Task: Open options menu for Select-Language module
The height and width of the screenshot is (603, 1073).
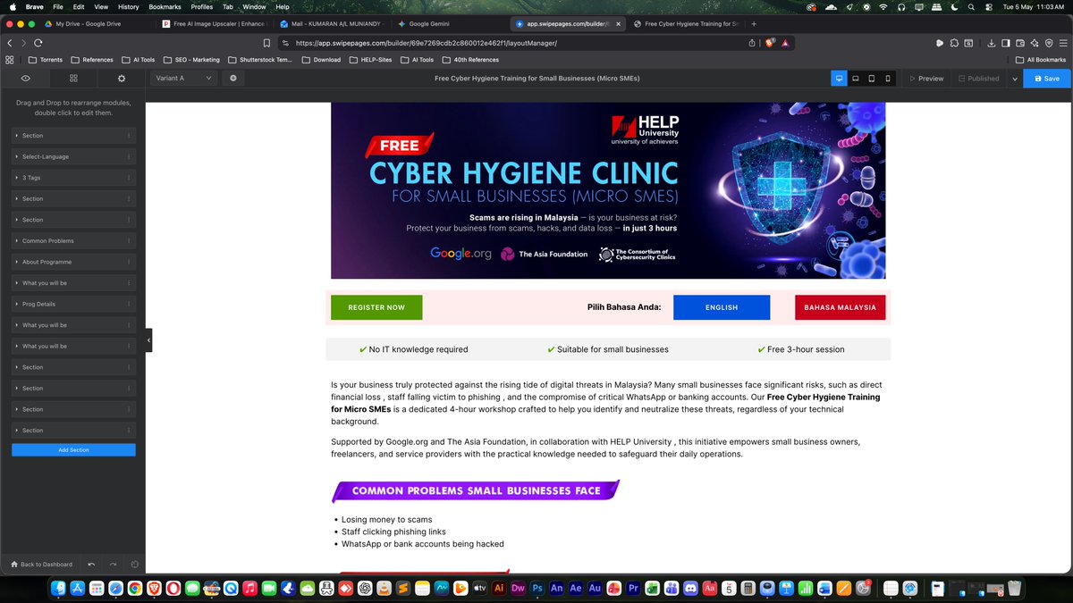Action: tap(129, 156)
